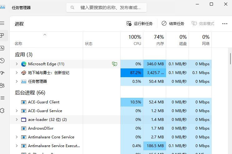The height and width of the screenshot is (154, 232).
Task: Expand the Antimalware Core Service entry
Action: pos(17,137)
